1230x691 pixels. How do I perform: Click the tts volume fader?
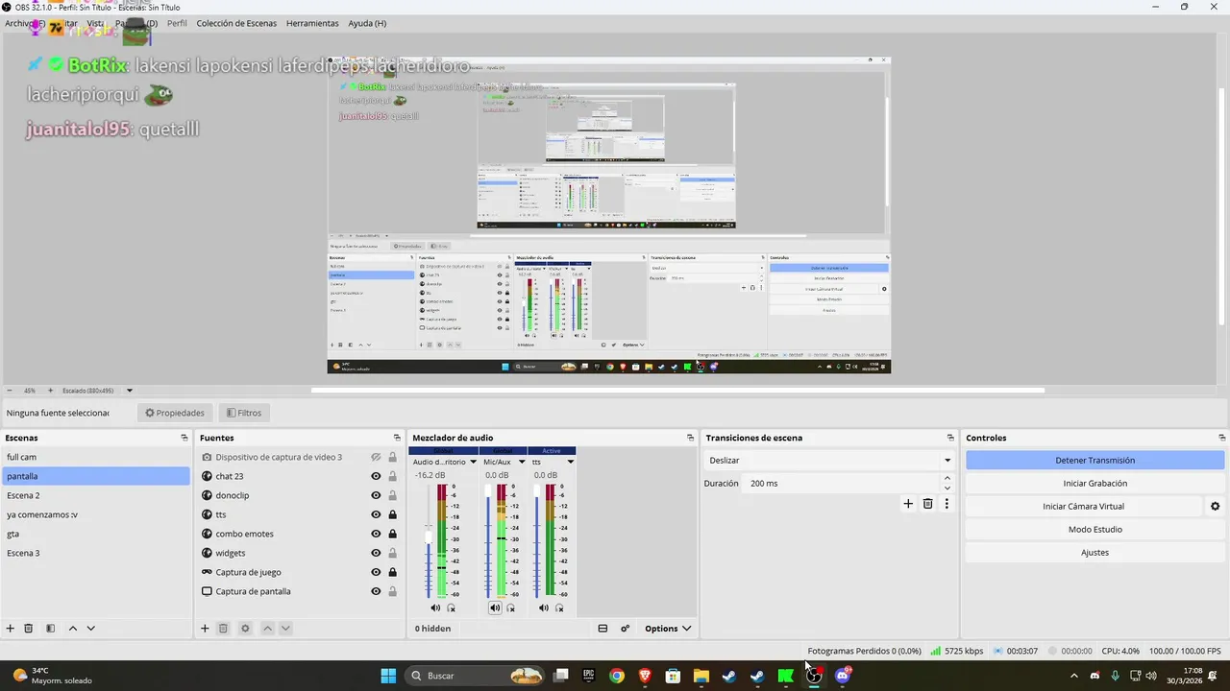tap(536, 490)
